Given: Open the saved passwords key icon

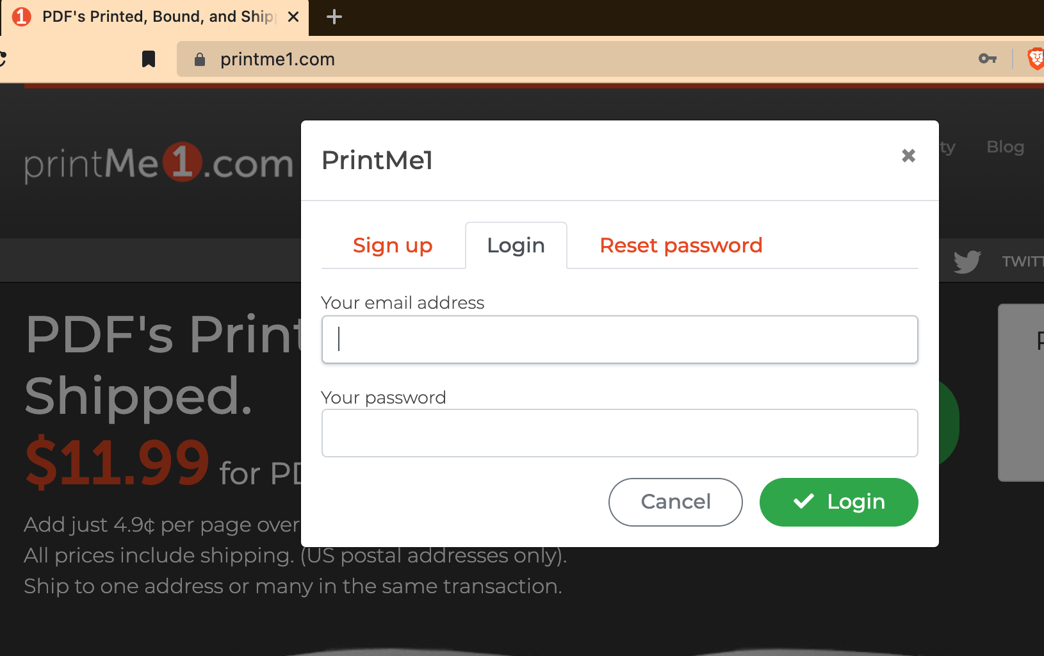Looking at the screenshot, I should pyautogui.click(x=988, y=59).
